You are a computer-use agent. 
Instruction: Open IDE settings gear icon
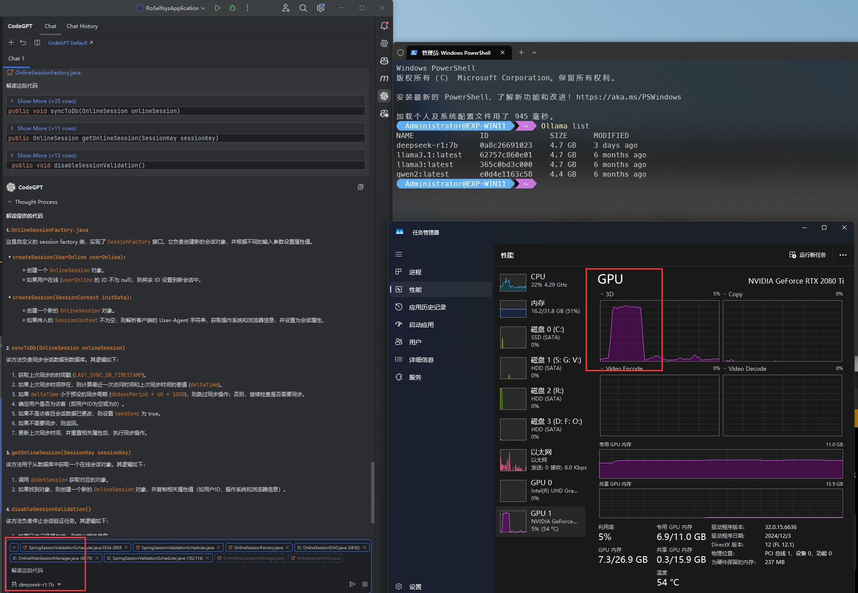(x=321, y=8)
